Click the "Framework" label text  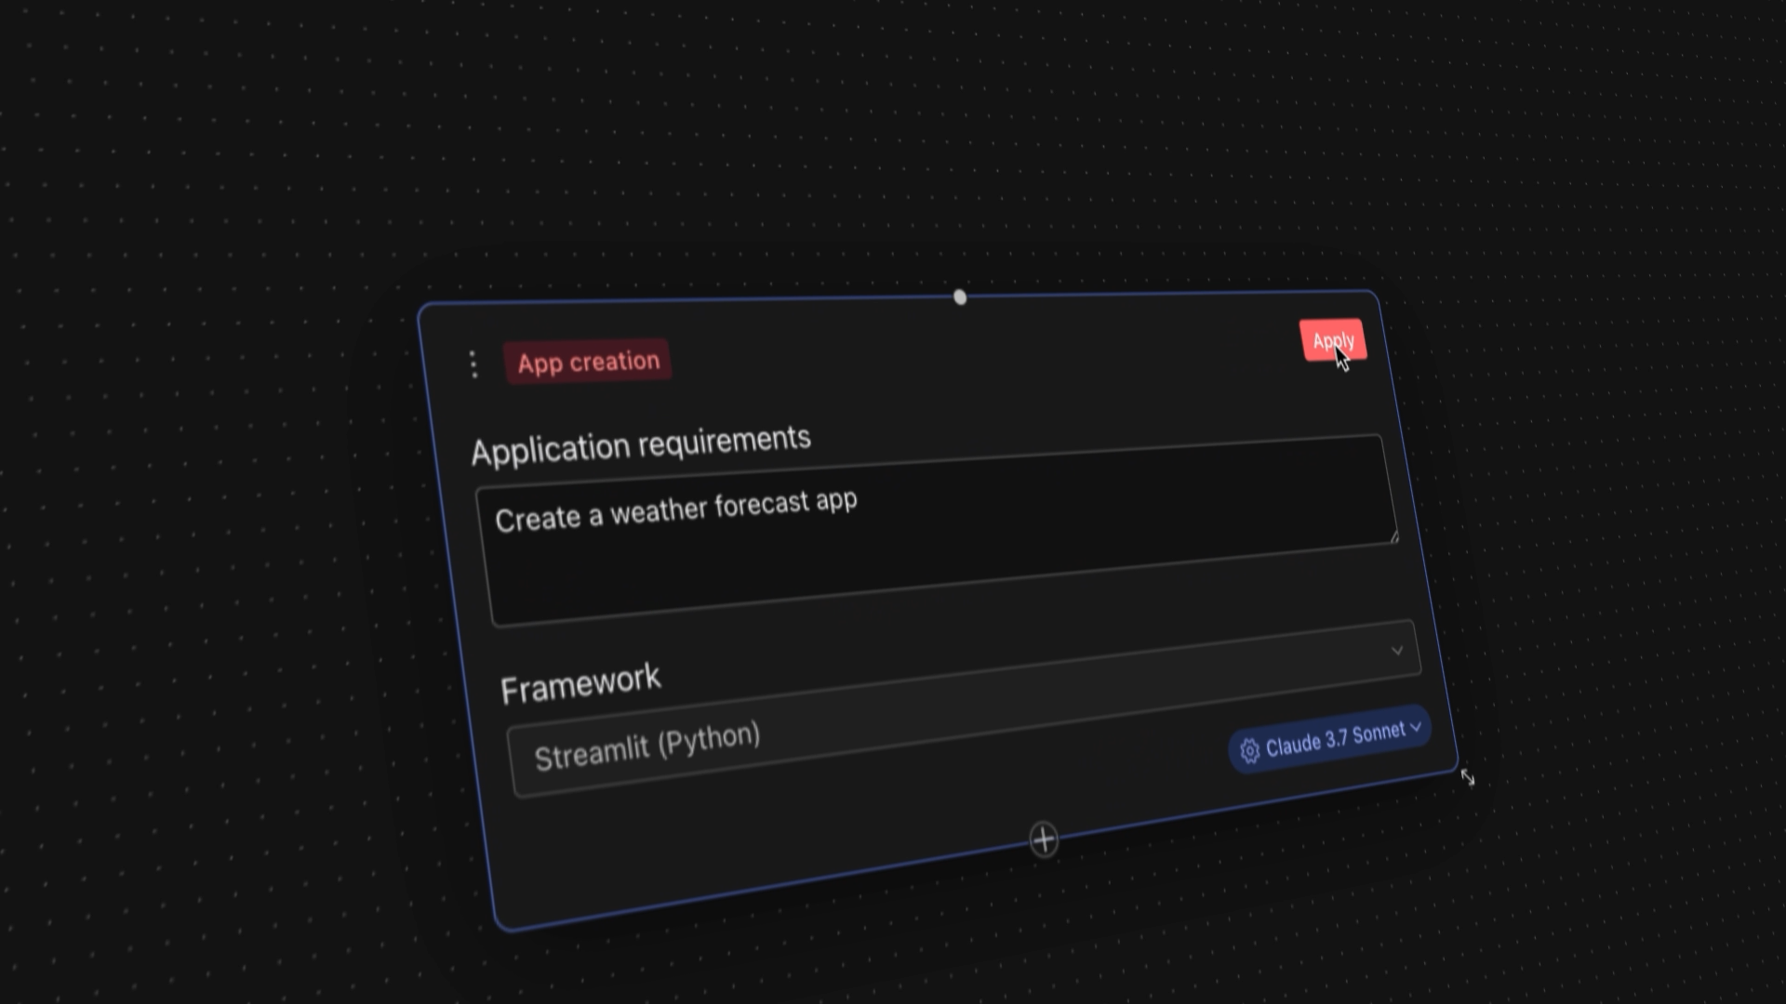pos(580,684)
